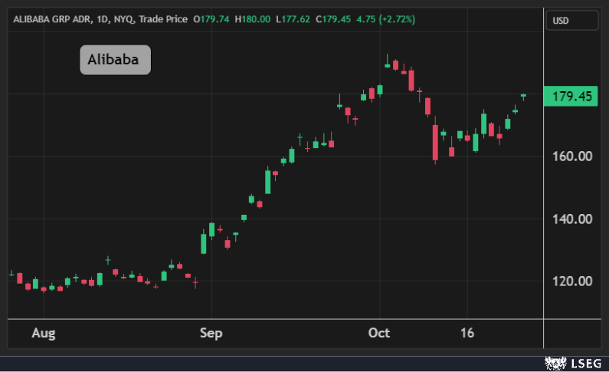The width and height of the screenshot is (609, 372).
Task: Select the Alibaba chart label
Action: tap(115, 59)
